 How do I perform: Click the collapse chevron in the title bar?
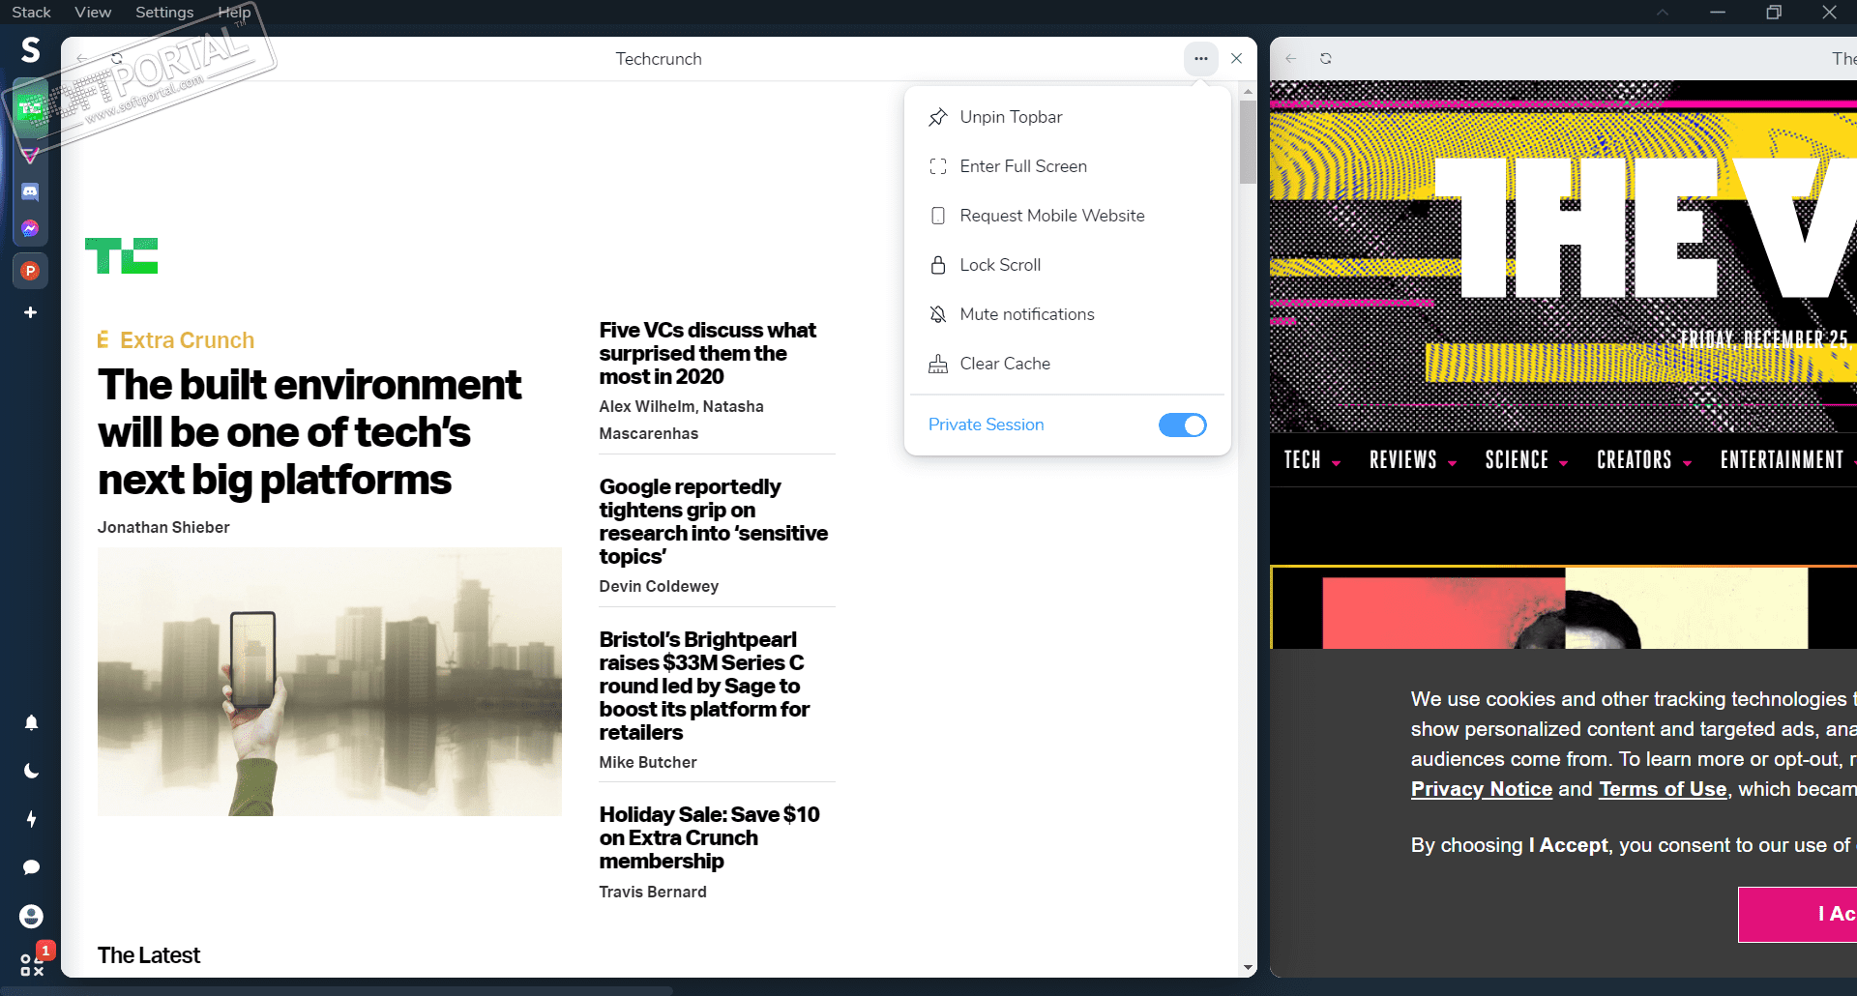(1662, 13)
